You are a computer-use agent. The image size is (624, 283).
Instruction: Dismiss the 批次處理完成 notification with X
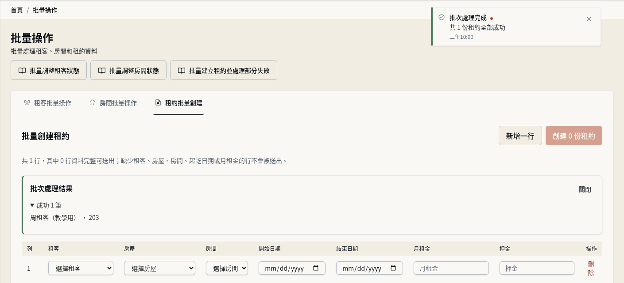(x=589, y=19)
